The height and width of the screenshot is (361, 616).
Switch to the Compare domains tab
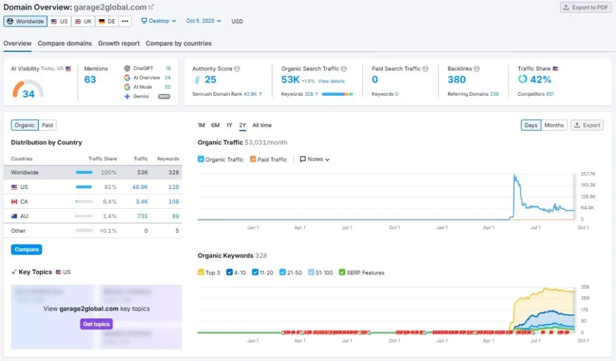tap(65, 43)
